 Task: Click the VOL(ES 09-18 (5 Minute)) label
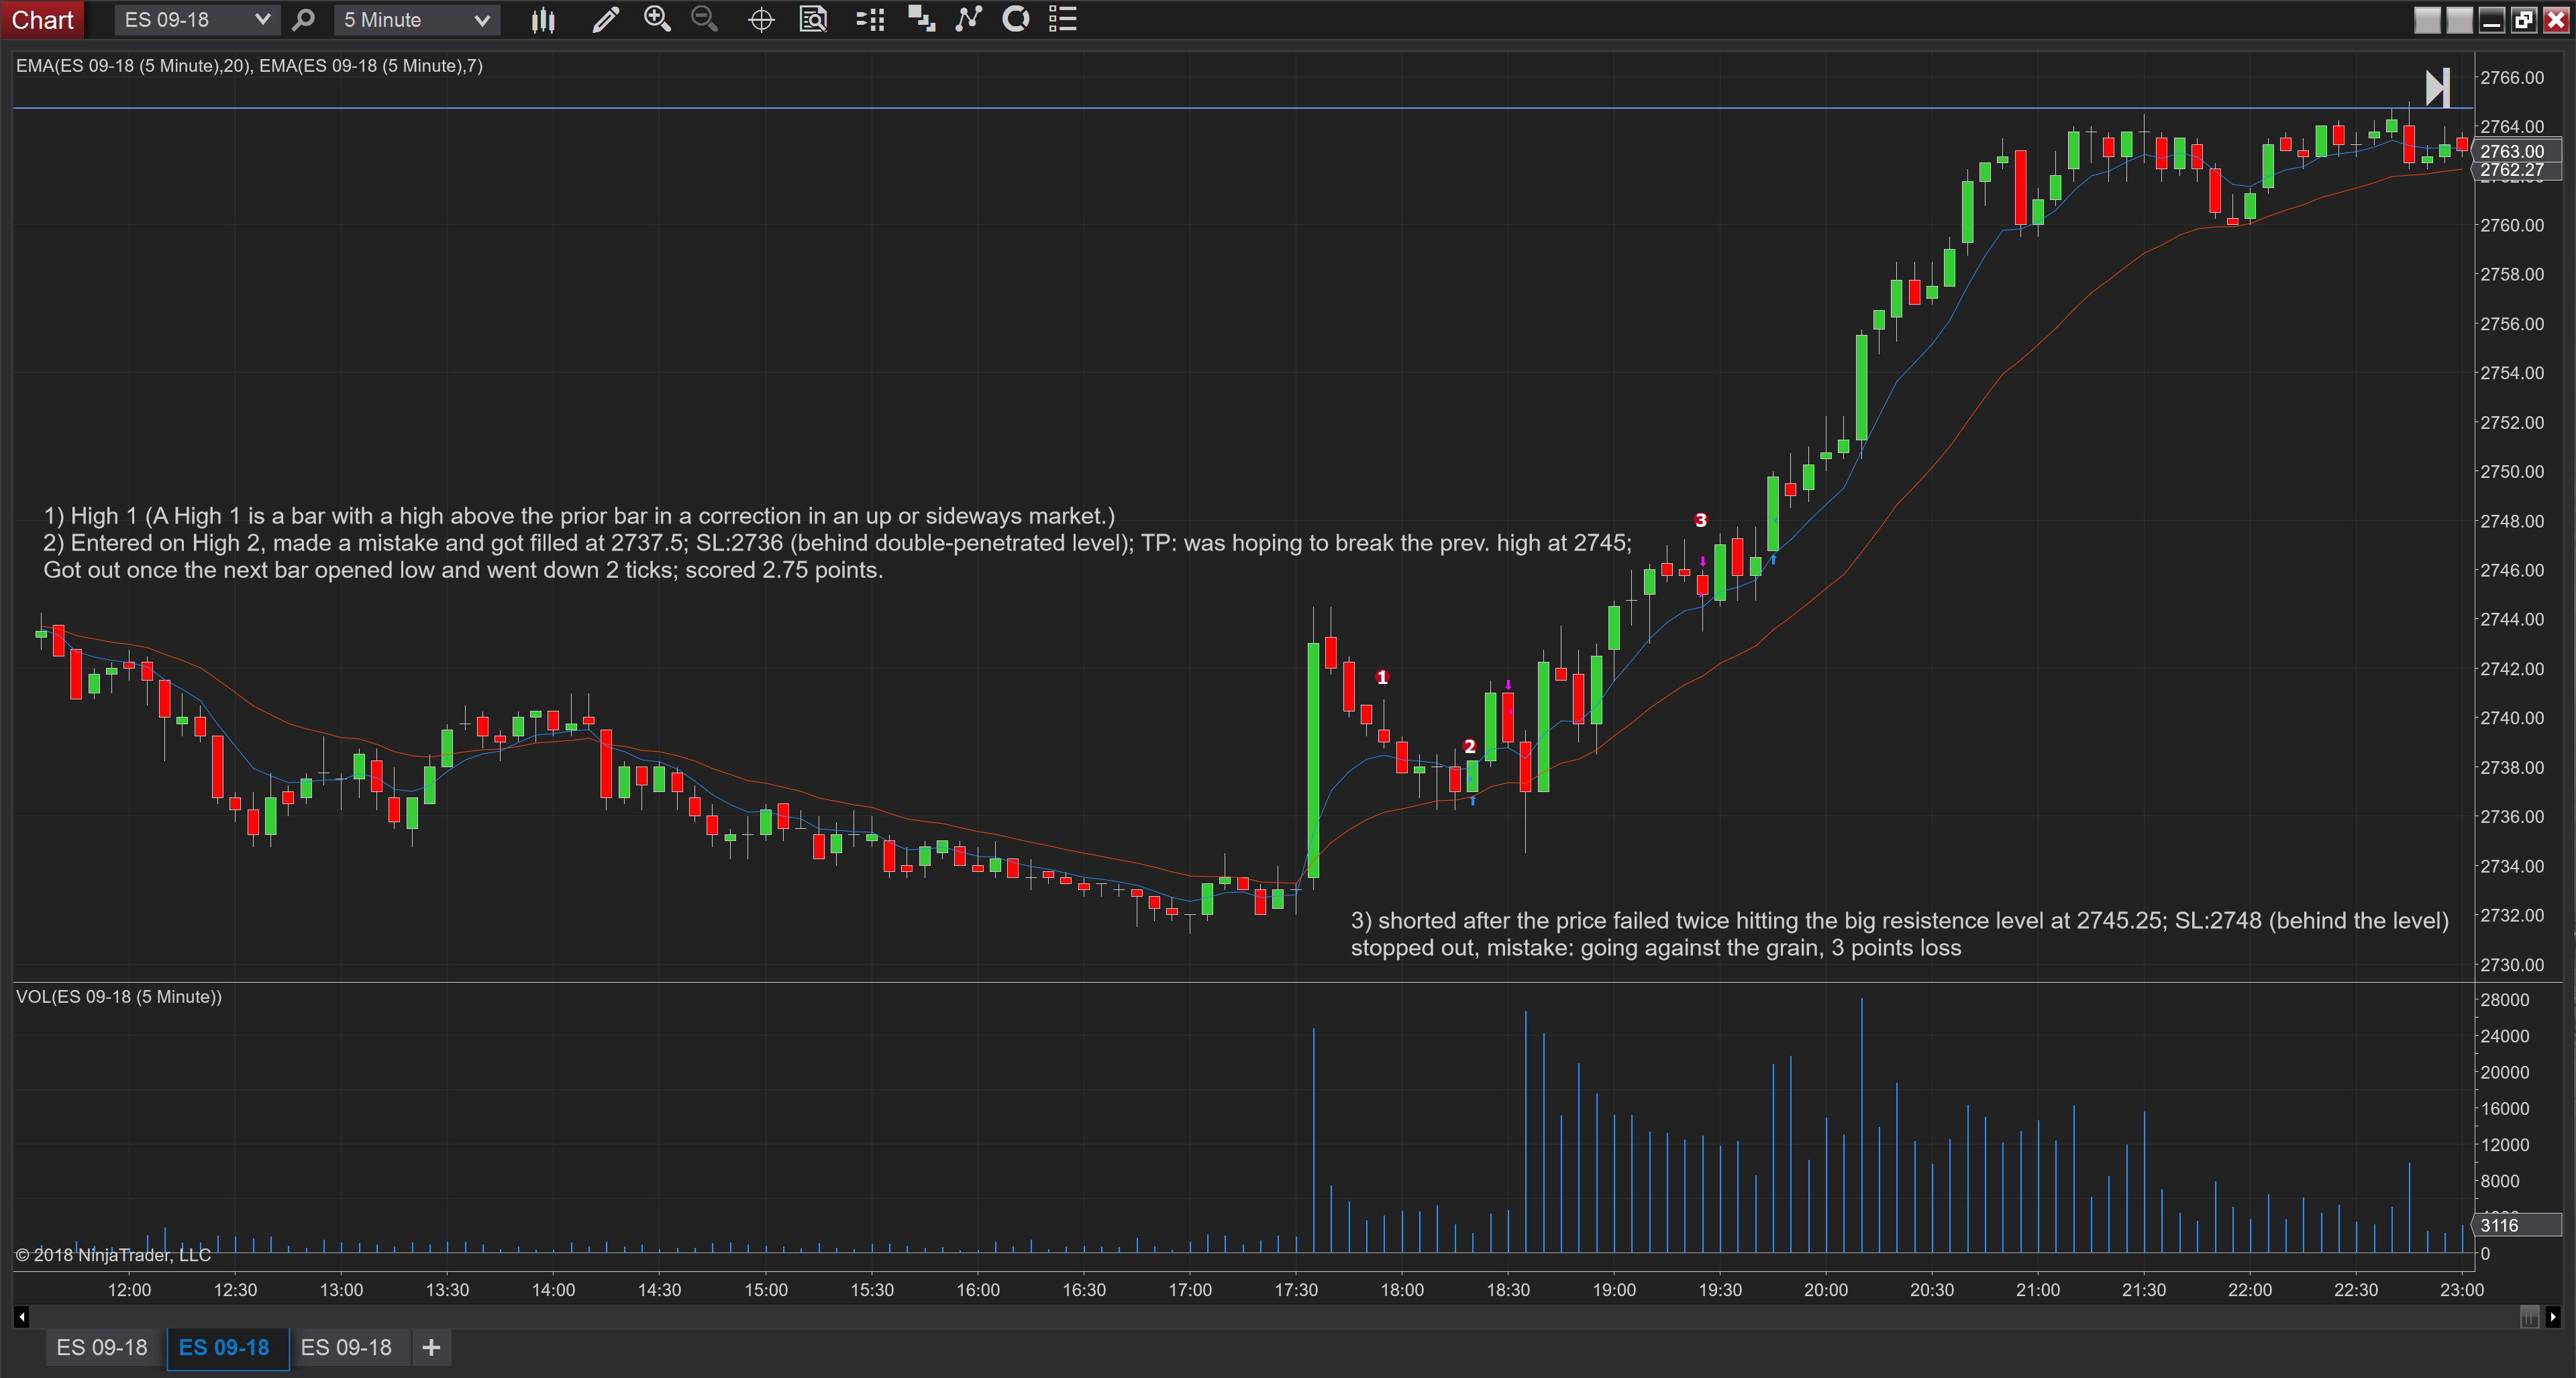tap(119, 997)
